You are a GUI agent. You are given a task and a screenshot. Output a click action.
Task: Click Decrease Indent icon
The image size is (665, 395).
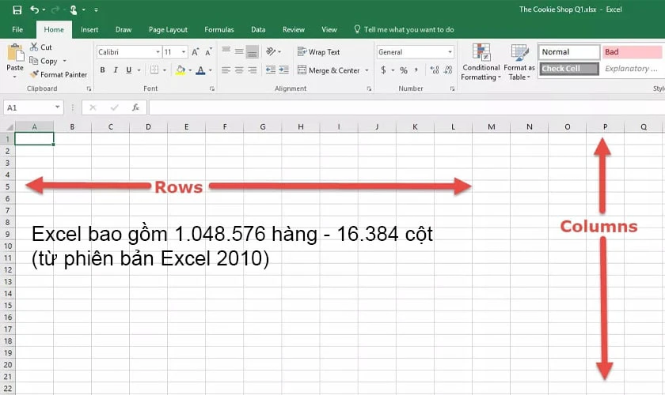271,70
